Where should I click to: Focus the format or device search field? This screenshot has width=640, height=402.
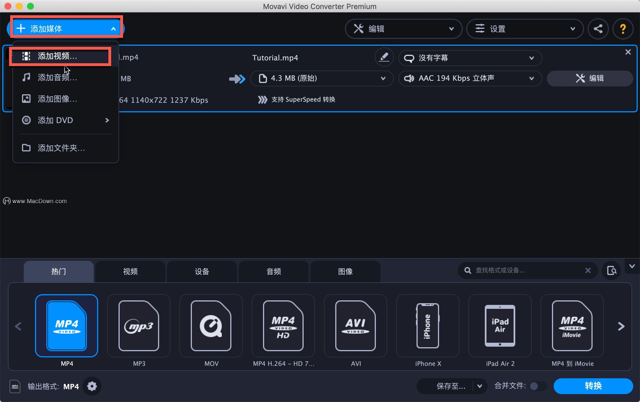click(x=527, y=270)
